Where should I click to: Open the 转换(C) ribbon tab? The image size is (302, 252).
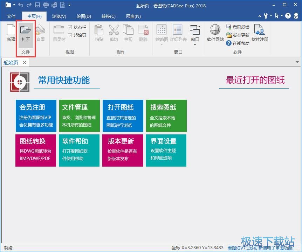tap(108, 16)
